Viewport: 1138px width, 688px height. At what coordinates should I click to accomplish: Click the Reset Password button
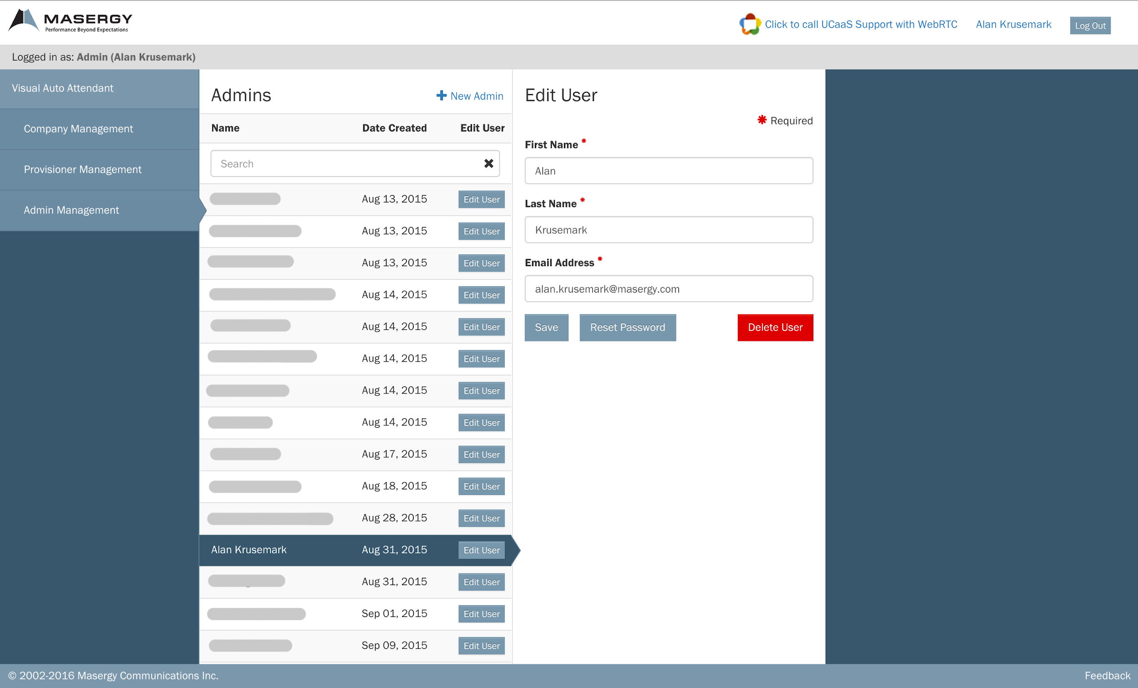[x=627, y=327]
